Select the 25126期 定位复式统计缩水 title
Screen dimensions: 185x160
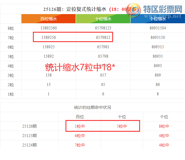(75, 9)
